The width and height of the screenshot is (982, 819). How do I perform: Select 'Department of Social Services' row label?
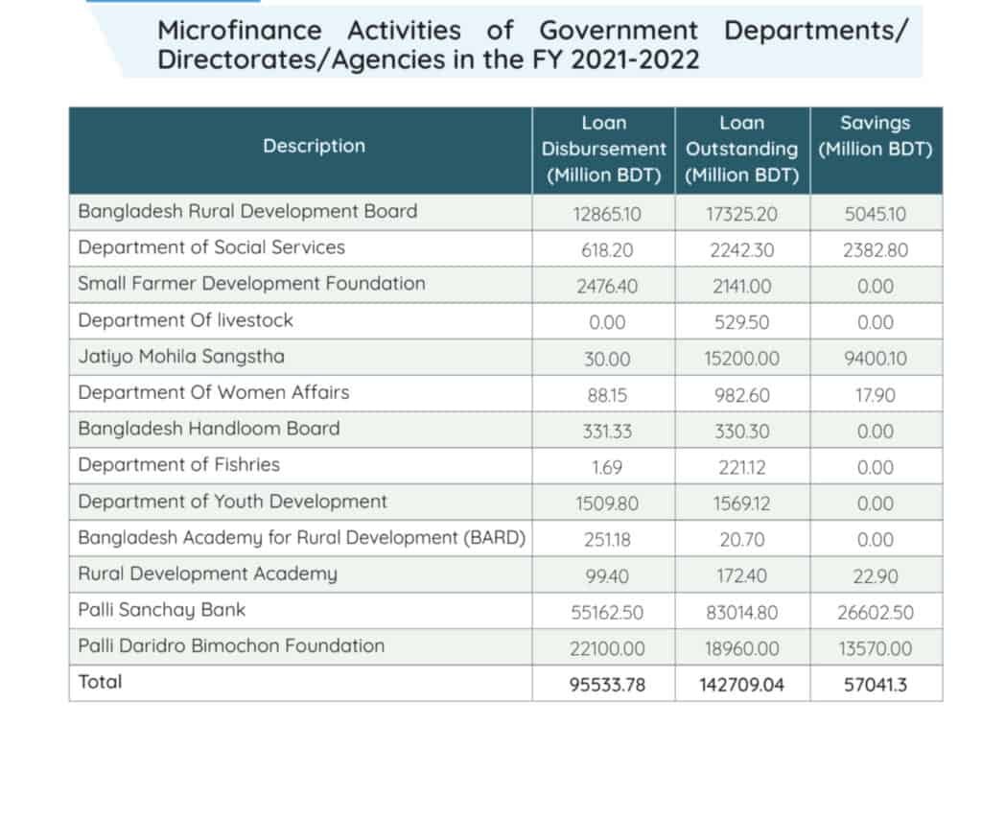tap(211, 247)
